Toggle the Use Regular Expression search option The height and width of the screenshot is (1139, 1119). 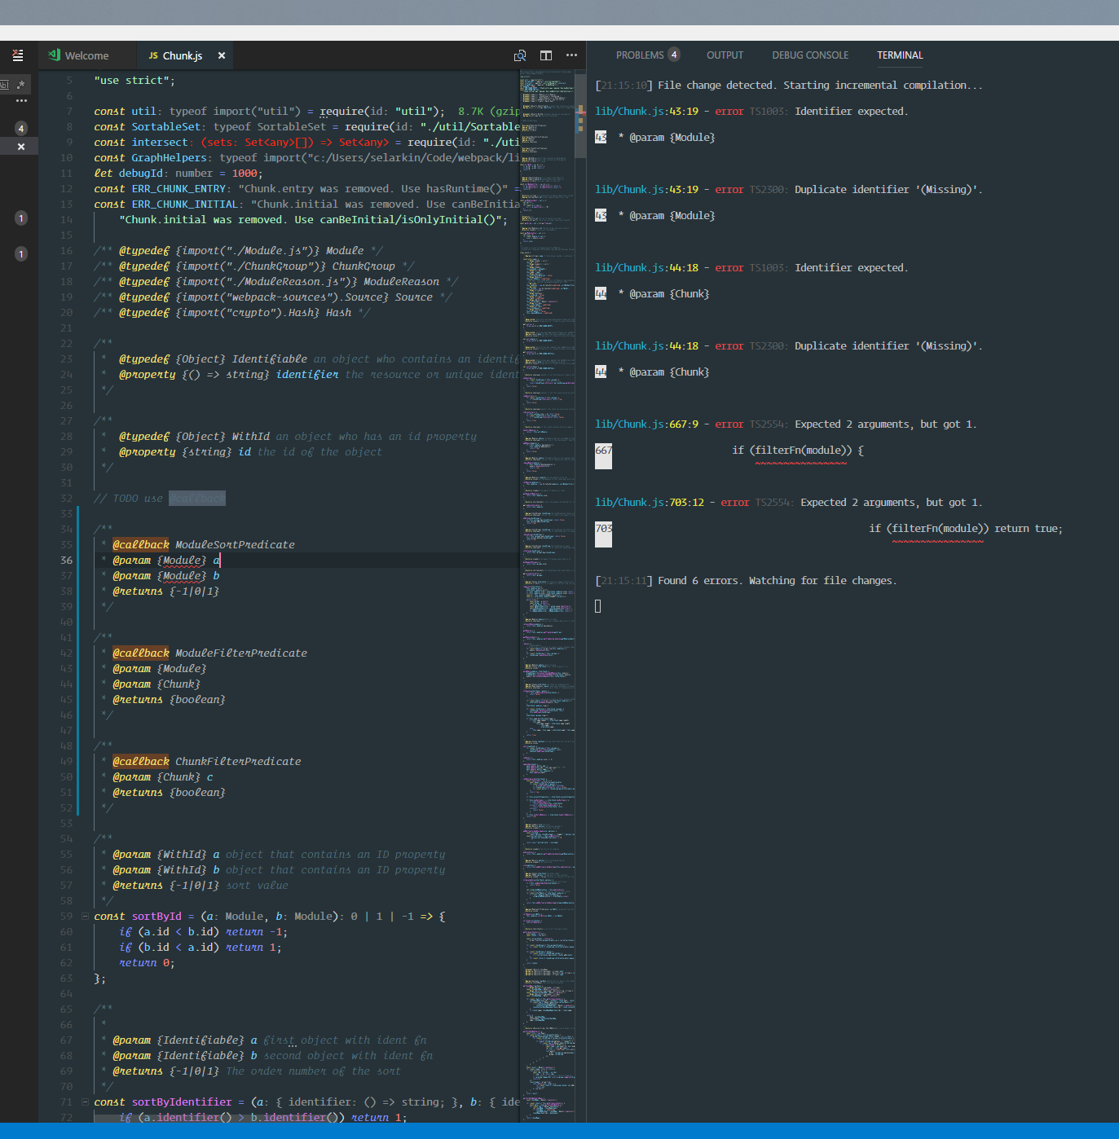21,84
